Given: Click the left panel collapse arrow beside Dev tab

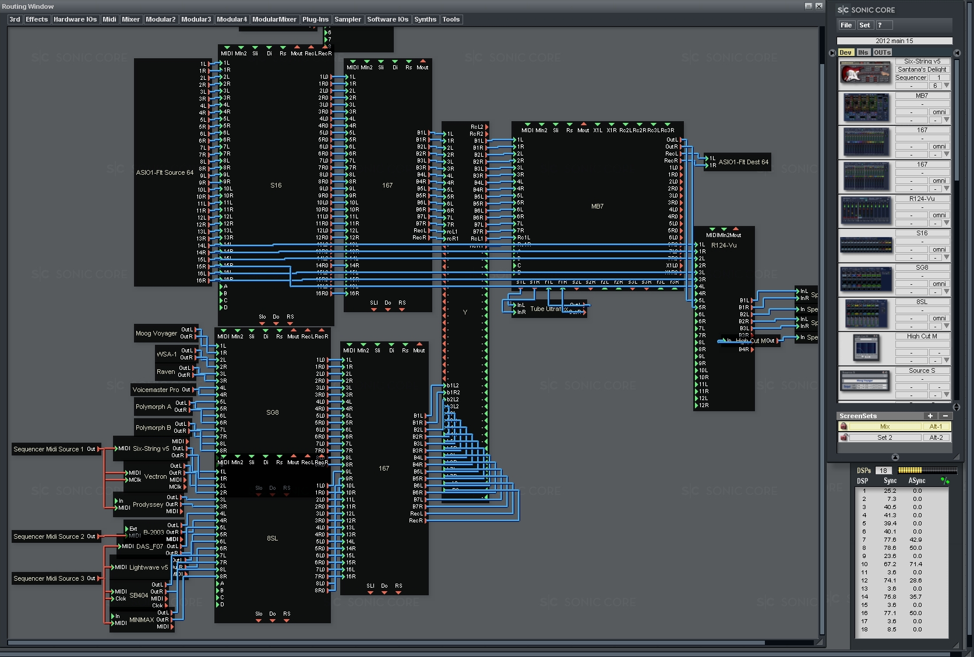Looking at the screenshot, I should 832,52.
